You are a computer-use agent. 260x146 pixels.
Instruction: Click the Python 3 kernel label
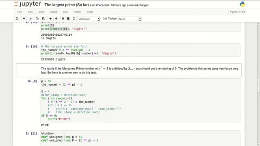click(x=235, y=12)
